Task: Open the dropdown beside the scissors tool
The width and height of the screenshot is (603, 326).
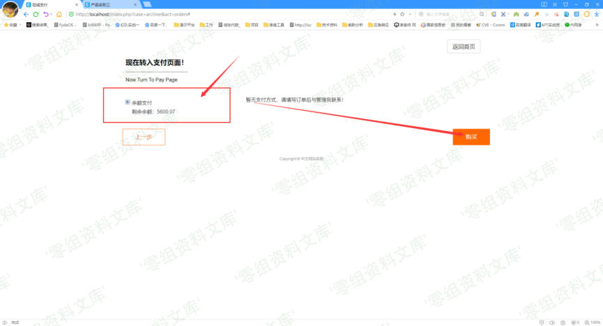Action: 509,14
